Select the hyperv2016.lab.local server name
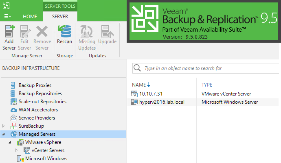Screen dimensions: 281x163 click(x=162, y=102)
